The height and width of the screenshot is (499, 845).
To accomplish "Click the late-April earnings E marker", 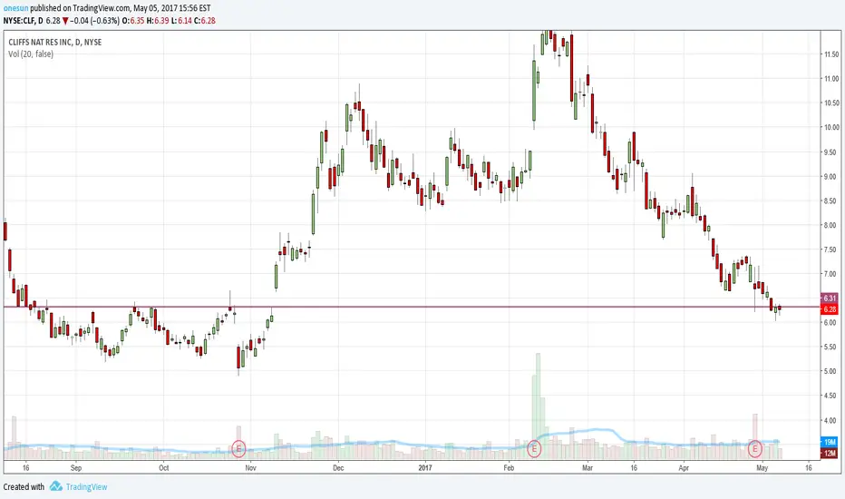I will click(755, 448).
